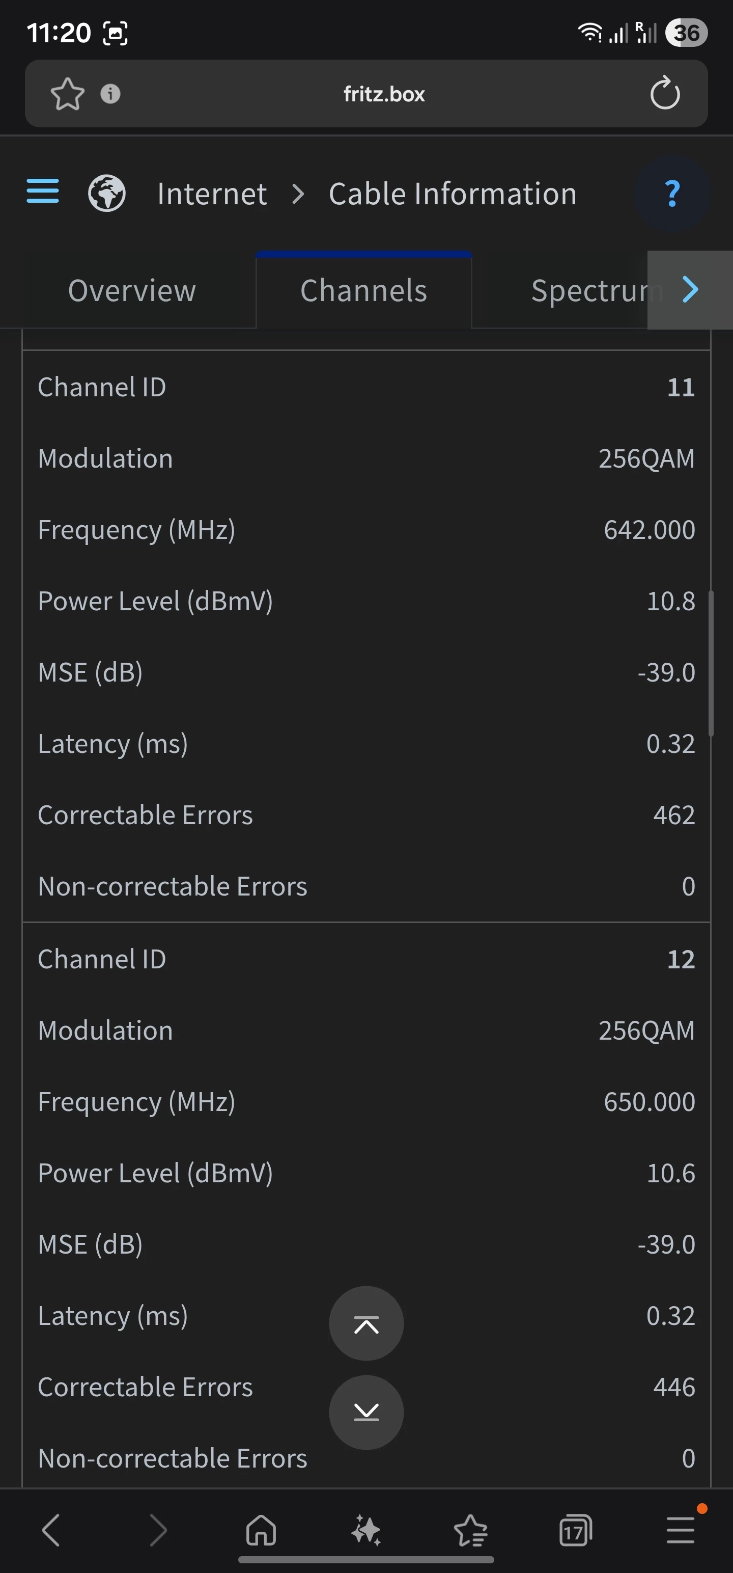Screen dimensions: 733x1573
Task: Open the browser AI sparkle assistant
Action: (366, 1530)
